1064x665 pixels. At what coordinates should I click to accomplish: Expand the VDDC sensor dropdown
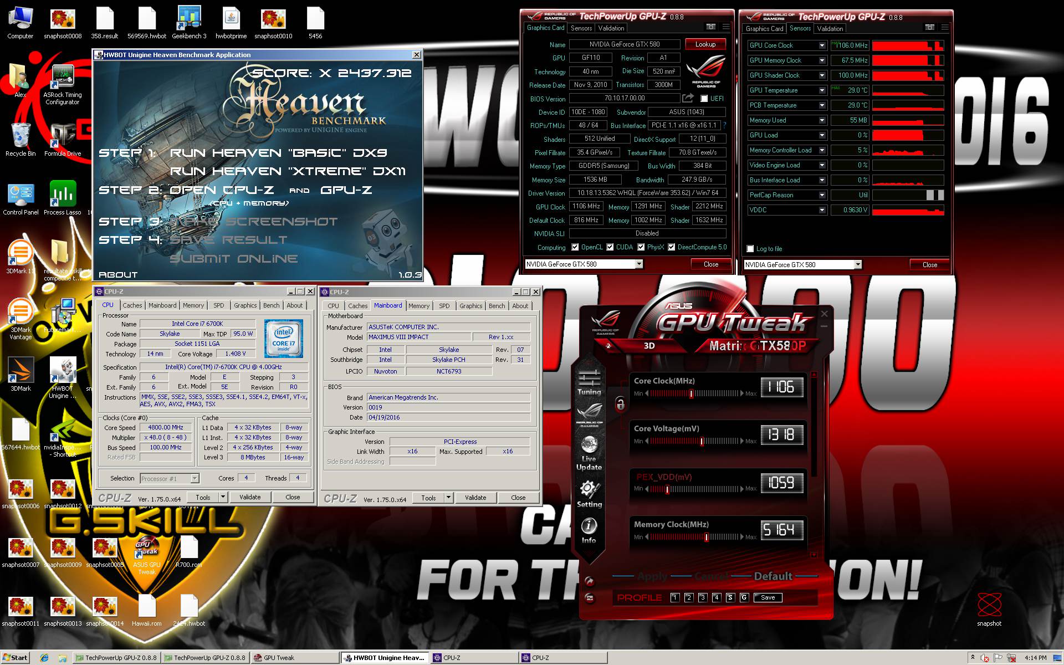pos(822,210)
